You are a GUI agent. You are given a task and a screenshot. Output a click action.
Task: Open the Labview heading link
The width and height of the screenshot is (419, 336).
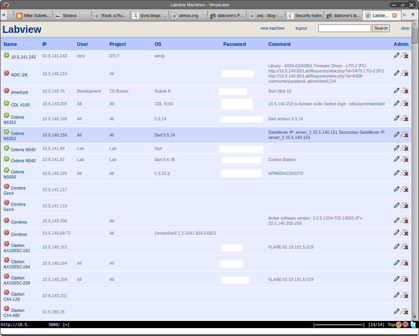click(x=22, y=29)
